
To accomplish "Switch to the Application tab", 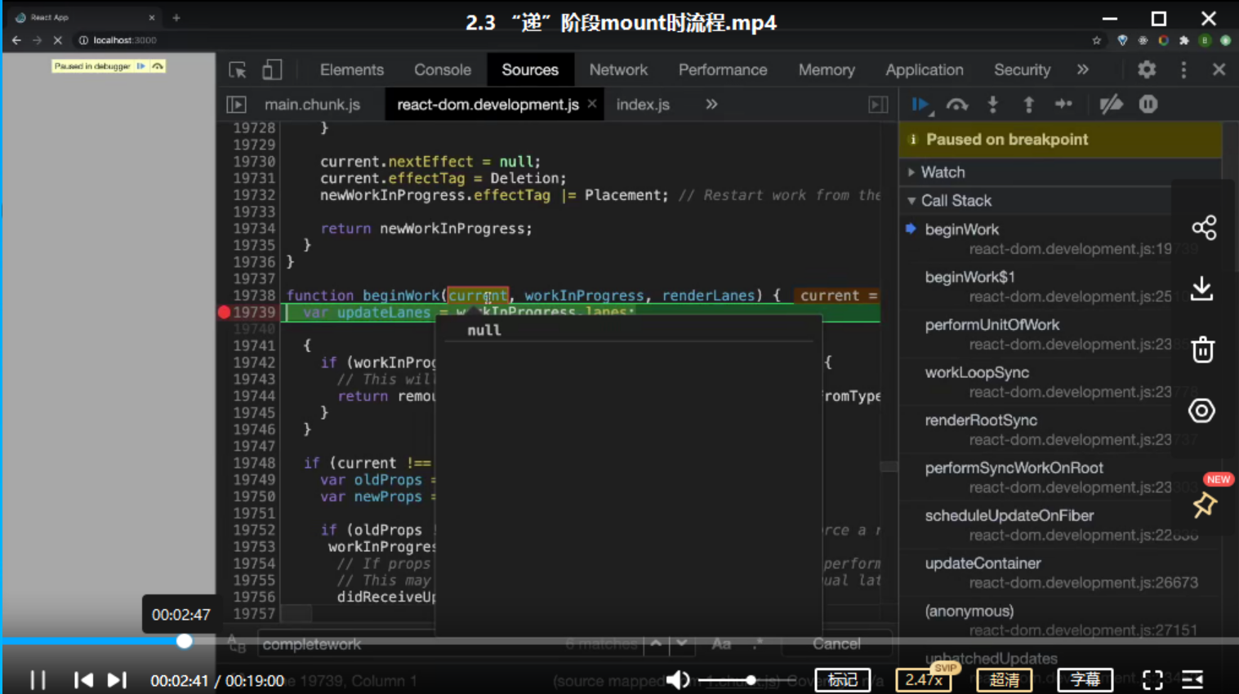I will click(x=925, y=70).
